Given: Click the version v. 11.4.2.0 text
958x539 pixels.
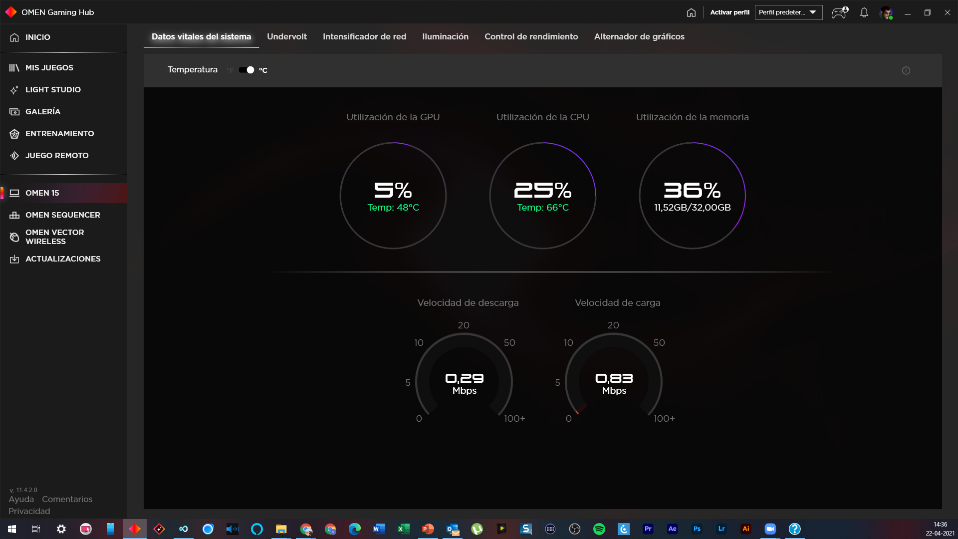Looking at the screenshot, I should pos(23,490).
